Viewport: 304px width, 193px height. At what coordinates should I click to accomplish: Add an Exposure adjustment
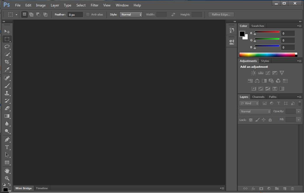tap(275, 73)
